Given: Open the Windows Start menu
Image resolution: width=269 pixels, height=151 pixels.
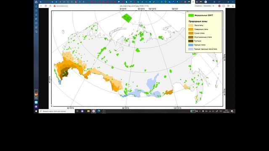Looking at the screenshot, I should (36, 111).
